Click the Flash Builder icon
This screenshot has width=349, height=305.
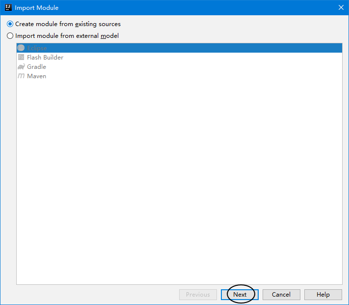[21, 58]
